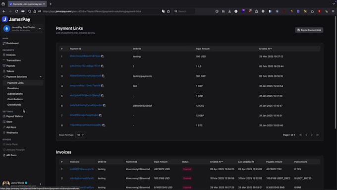Open first invoice ID link
Image resolution: width=337 pixels, height=190 pixels.
pyautogui.click(x=82, y=169)
